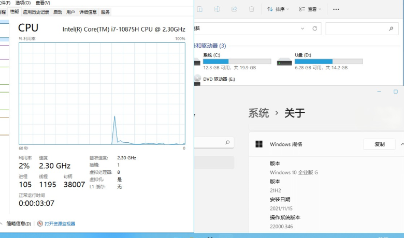Open the 选项(O) menu in Task Manager

tap(23, 3)
